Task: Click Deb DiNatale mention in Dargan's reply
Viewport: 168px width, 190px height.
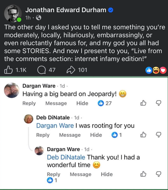Action: pyautogui.click(x=67, y=157)
